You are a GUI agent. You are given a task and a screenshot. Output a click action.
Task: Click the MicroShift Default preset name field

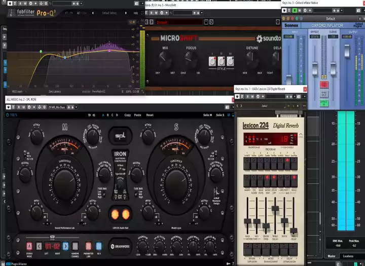tap(179, 22)
